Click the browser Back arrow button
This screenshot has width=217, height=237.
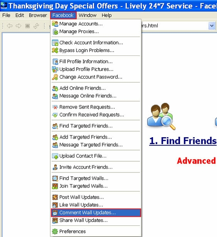click(9, 26)
